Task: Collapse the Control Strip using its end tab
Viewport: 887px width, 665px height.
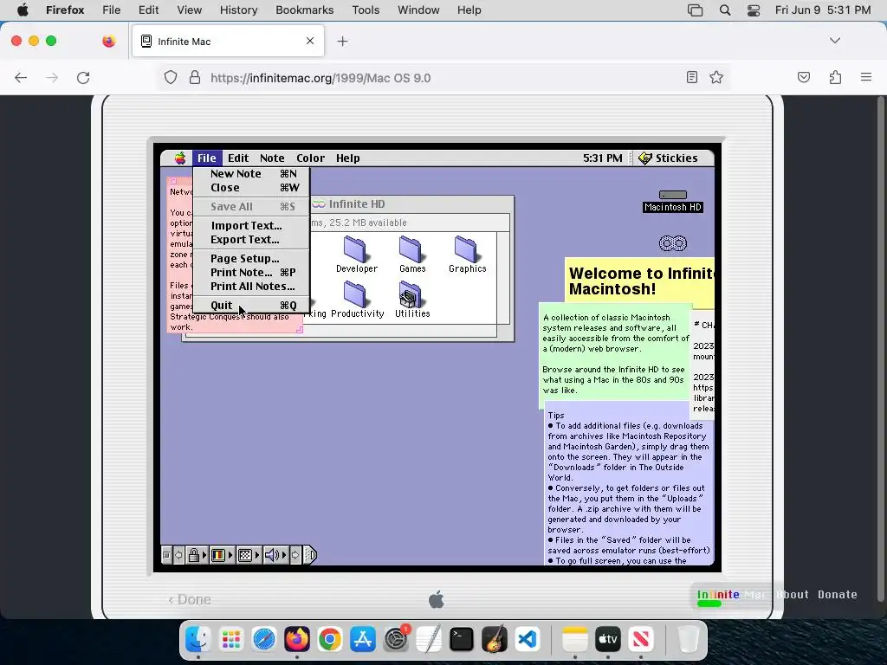Action: [310, 555]
